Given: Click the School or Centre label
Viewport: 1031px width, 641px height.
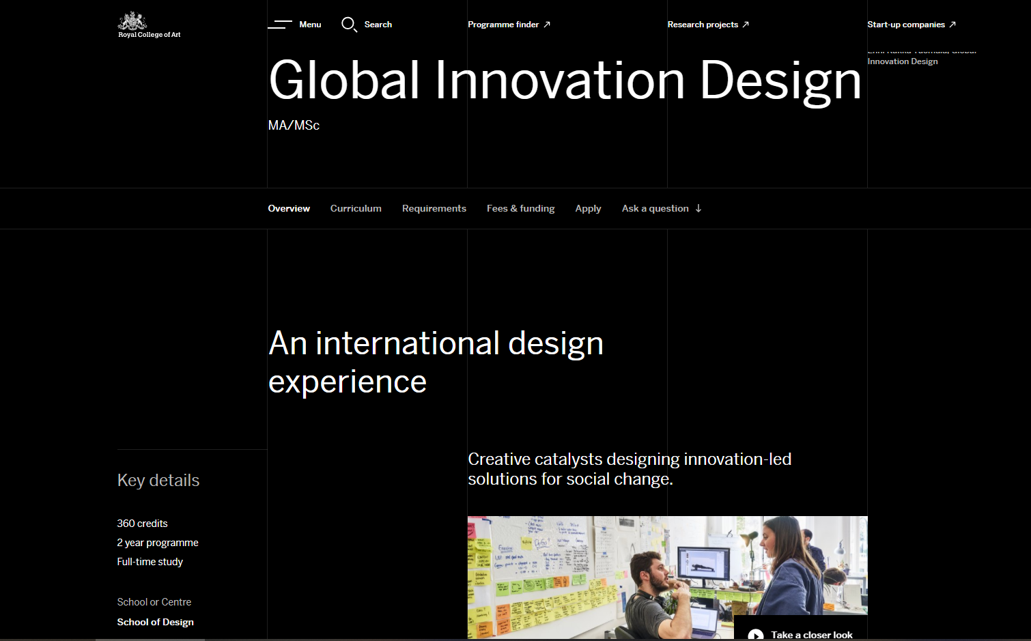Looking at the screenshot, I should (154, 602).
